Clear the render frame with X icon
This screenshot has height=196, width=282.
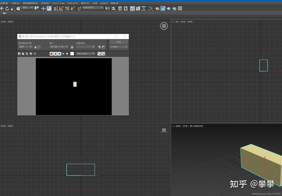35,54
